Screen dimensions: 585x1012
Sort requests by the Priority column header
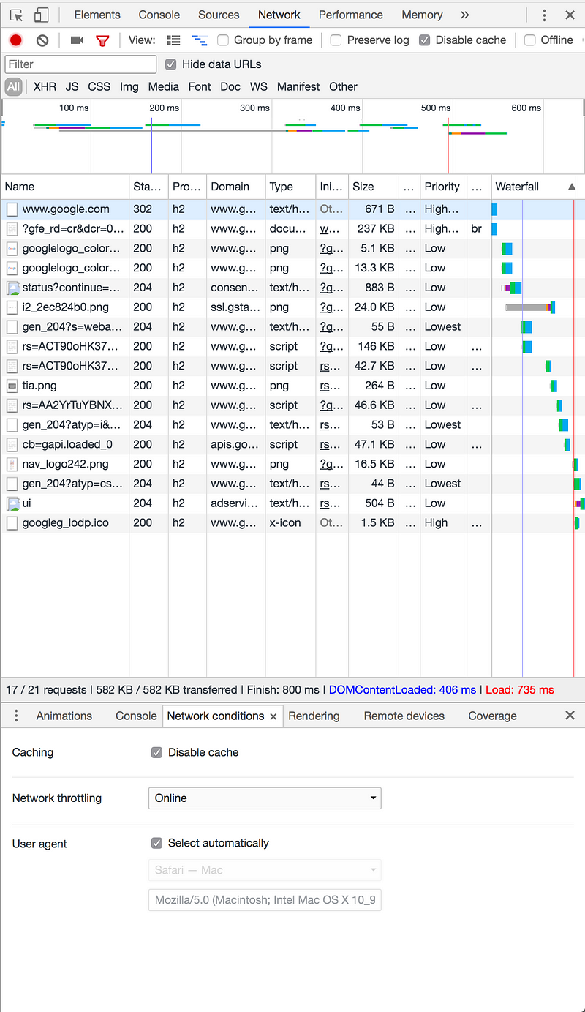[443, 187]
